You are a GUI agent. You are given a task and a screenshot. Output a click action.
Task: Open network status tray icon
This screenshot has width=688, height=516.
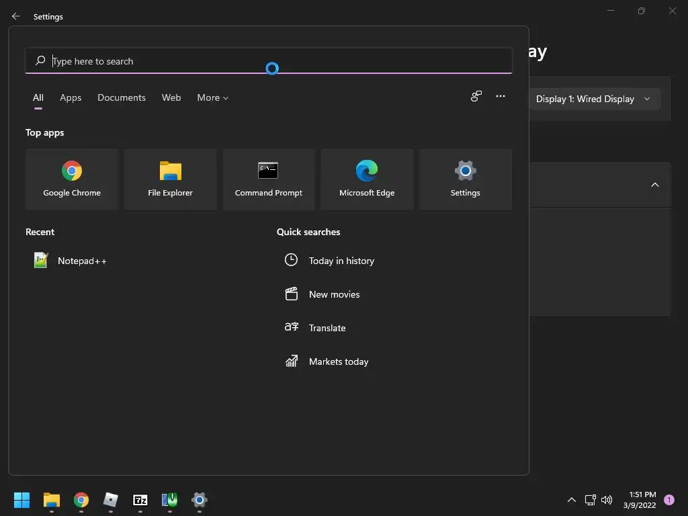pos(590,500)
